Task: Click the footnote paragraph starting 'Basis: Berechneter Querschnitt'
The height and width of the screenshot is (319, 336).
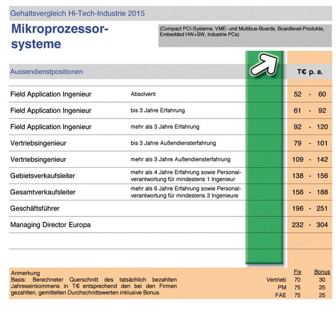Action: point(94,286)
